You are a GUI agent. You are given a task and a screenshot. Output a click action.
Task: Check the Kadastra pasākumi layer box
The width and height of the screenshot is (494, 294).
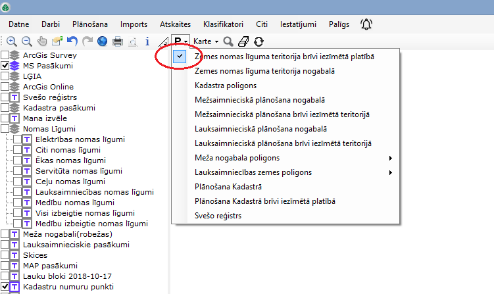click(5, 108)
